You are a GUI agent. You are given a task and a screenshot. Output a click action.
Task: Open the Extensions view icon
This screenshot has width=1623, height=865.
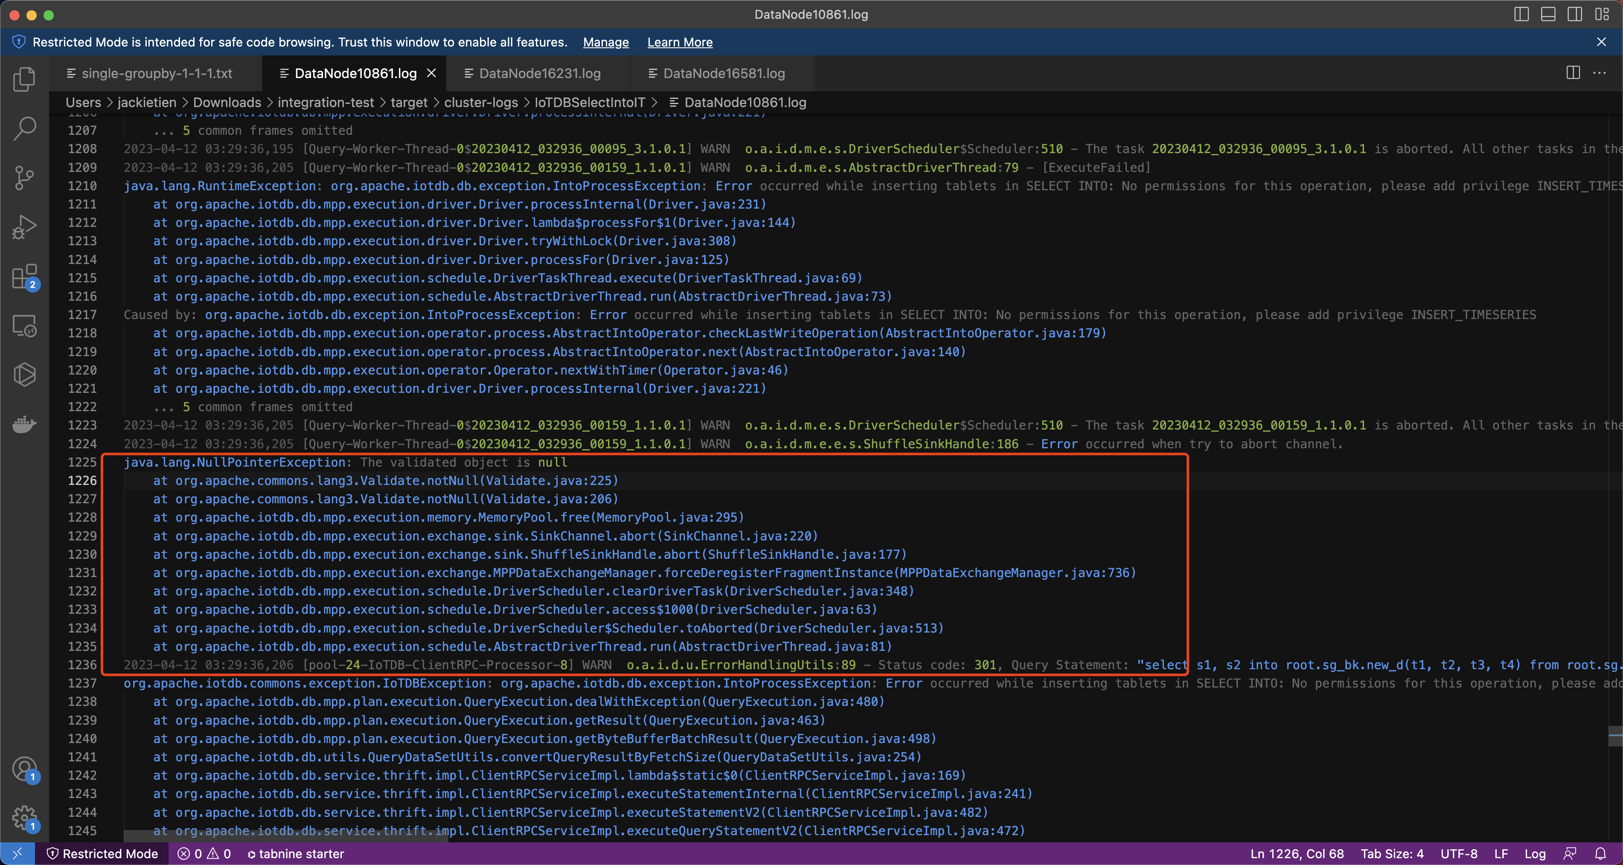[24, 276]
